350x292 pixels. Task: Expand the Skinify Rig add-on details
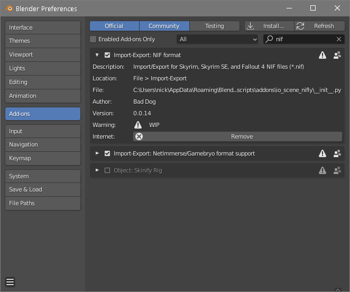[97, 170]
